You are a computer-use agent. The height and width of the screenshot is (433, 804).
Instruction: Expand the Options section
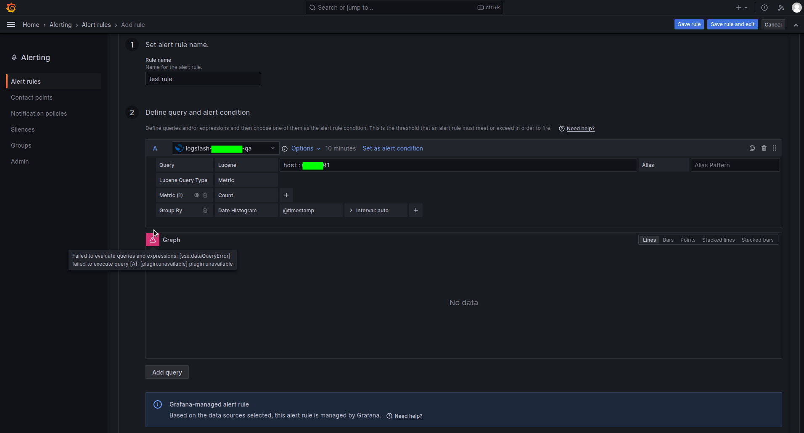[302, 148]
